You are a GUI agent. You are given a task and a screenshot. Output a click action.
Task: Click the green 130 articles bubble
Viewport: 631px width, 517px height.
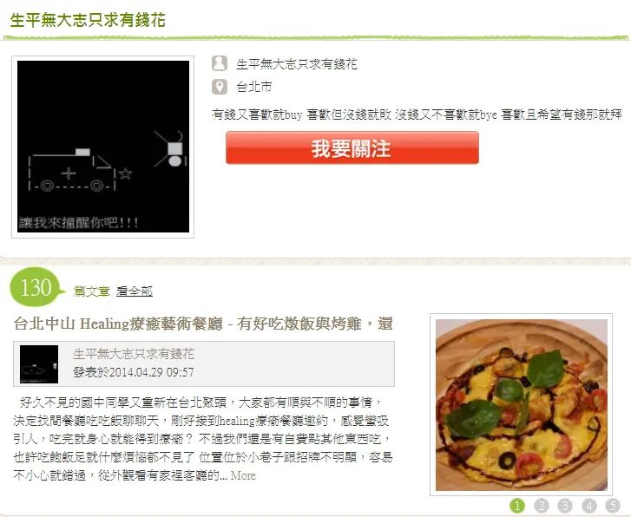(37, 287)
